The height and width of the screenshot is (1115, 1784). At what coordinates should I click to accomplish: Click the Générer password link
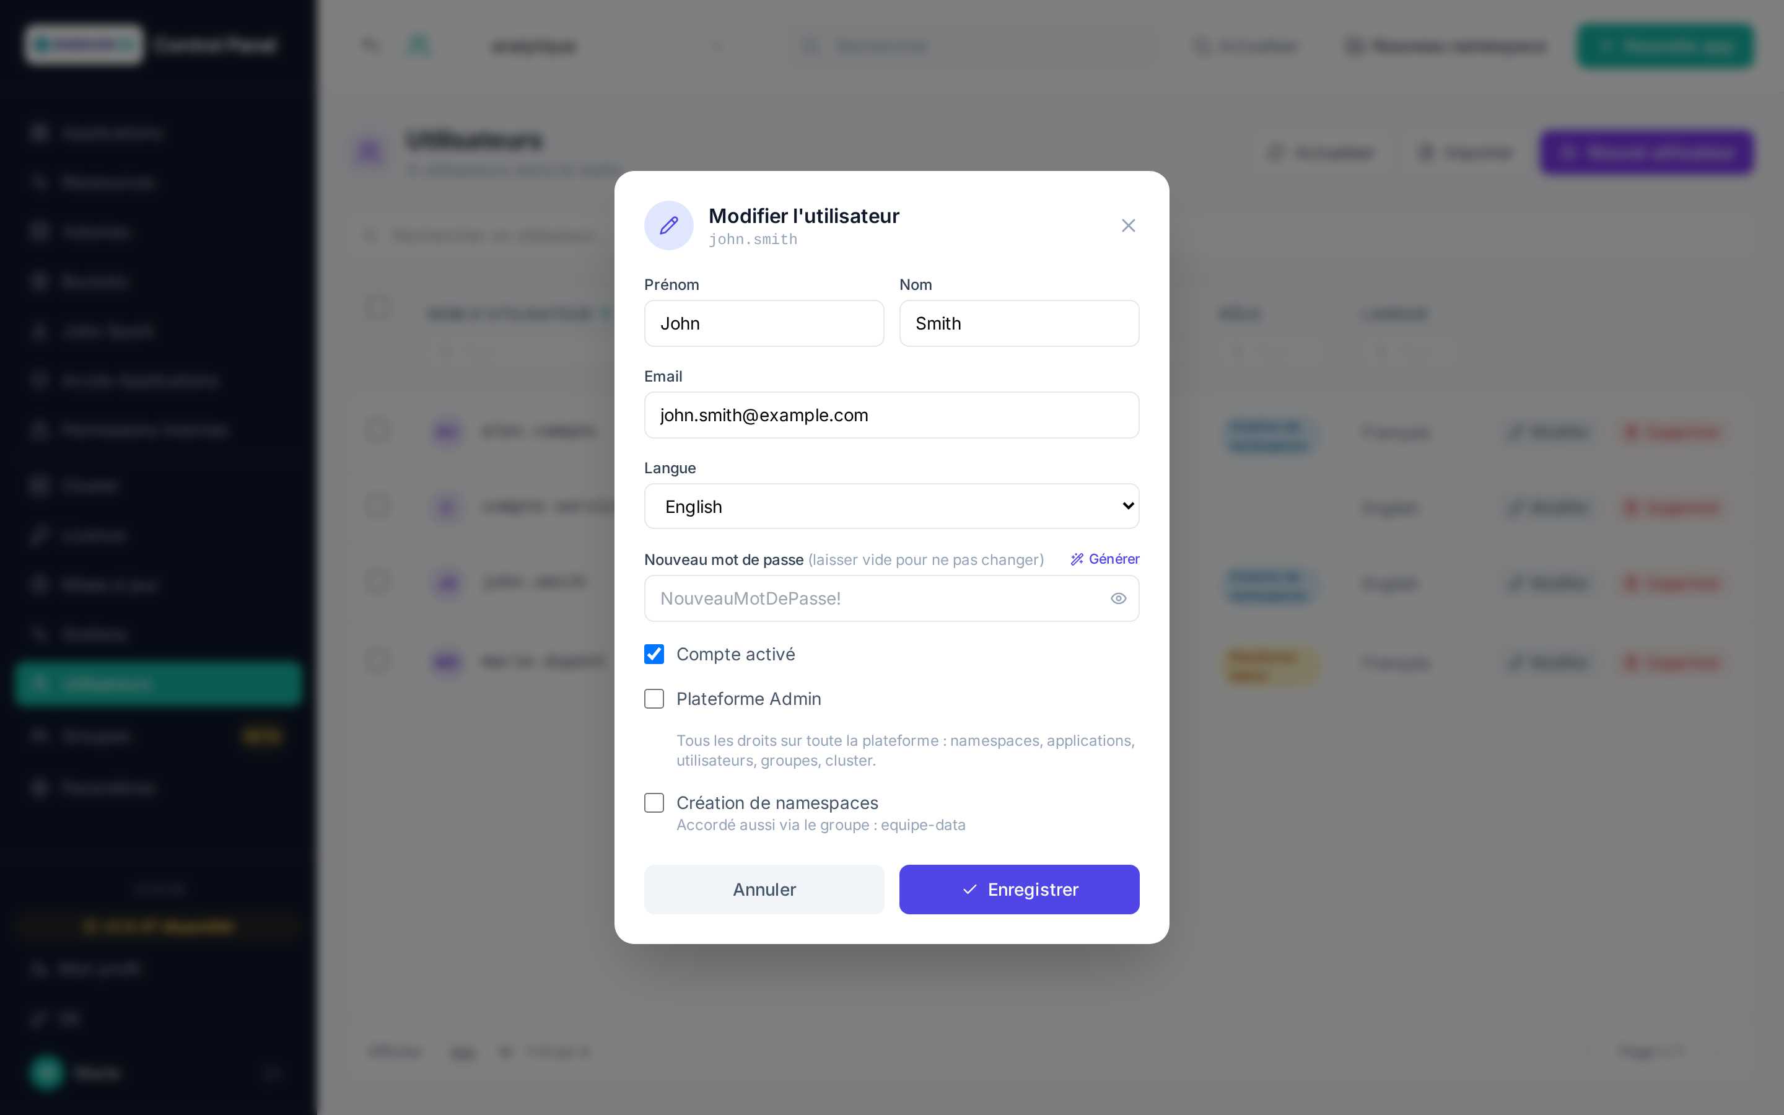point(1104,559)
